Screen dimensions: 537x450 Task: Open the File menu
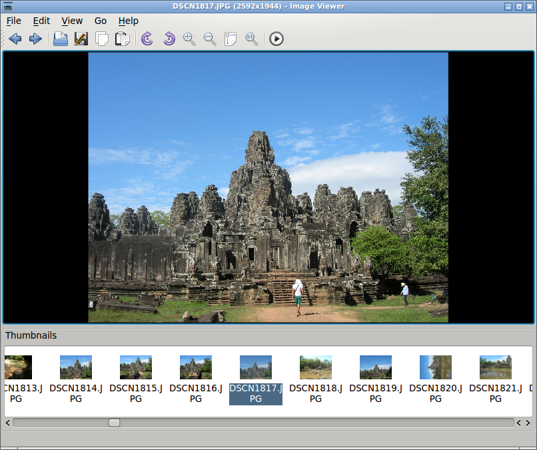(x=14, y=21)
